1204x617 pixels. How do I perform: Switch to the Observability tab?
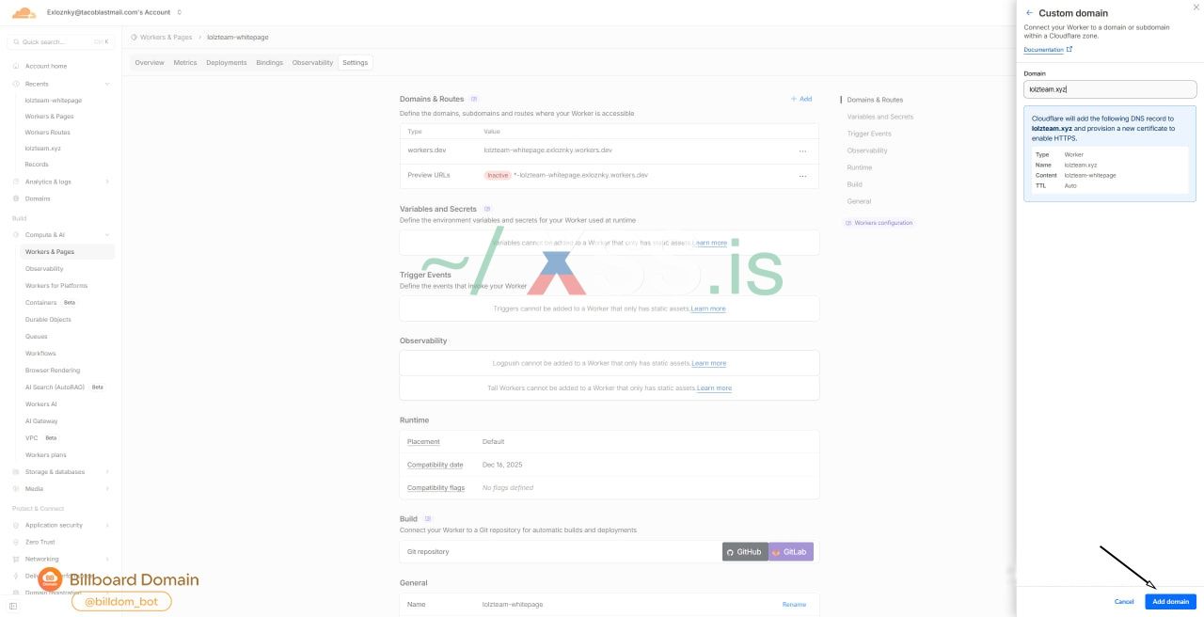pos(313,63)
